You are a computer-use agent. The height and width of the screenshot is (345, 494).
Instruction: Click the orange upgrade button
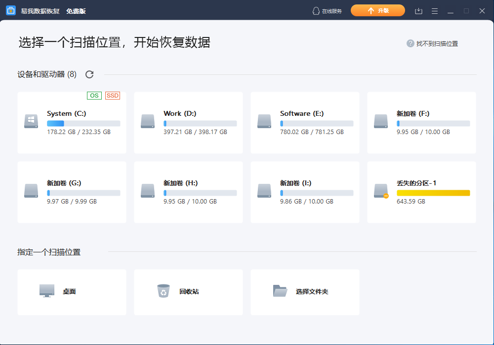pos(378,11)
